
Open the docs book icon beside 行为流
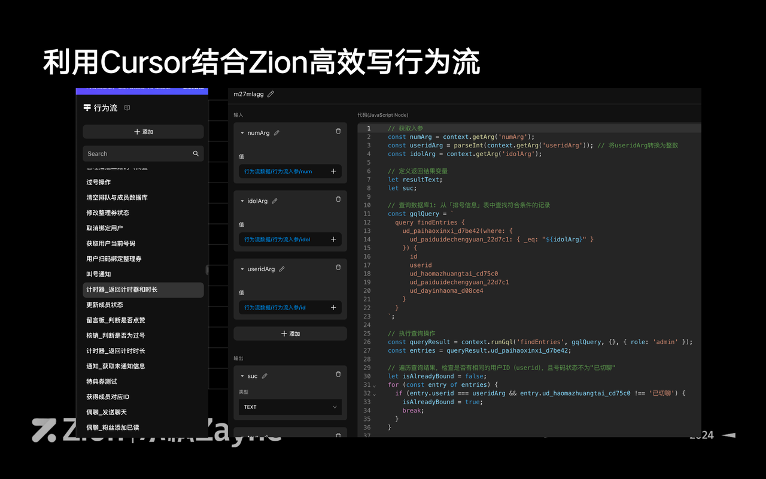pos(127,108)
